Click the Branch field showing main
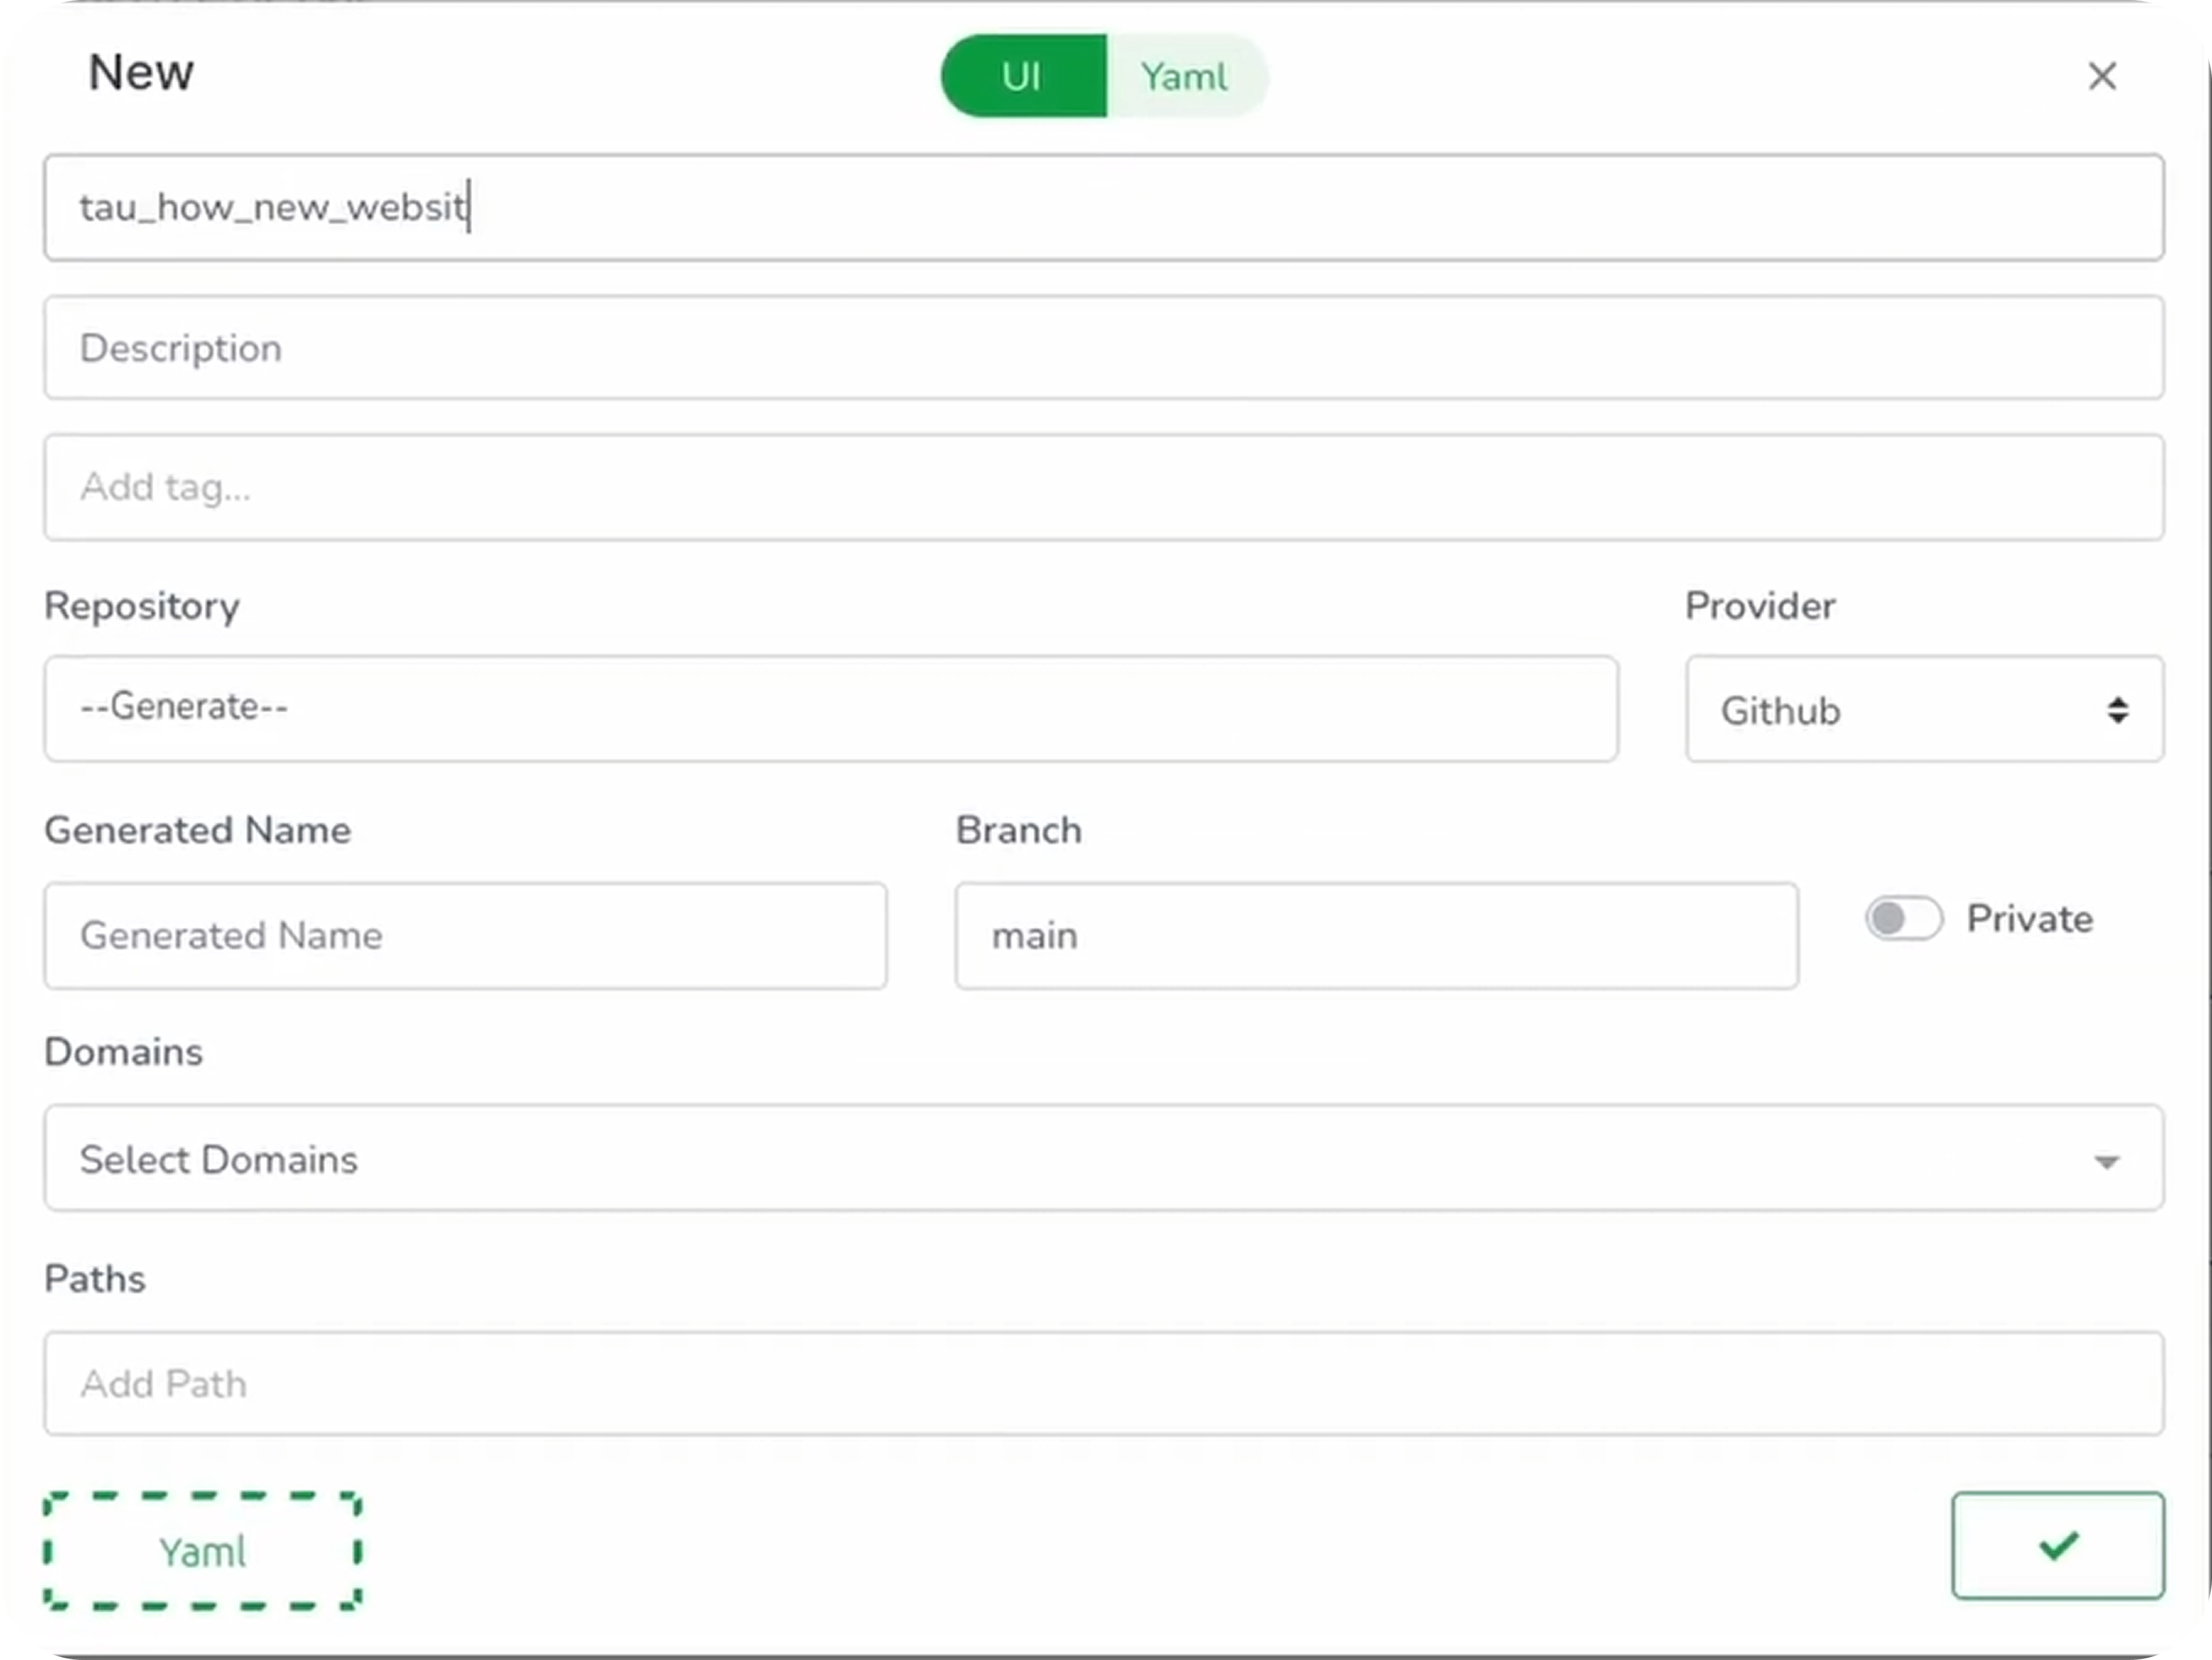This screenshot has height=1660, width=2212. tap(1376, 936)
